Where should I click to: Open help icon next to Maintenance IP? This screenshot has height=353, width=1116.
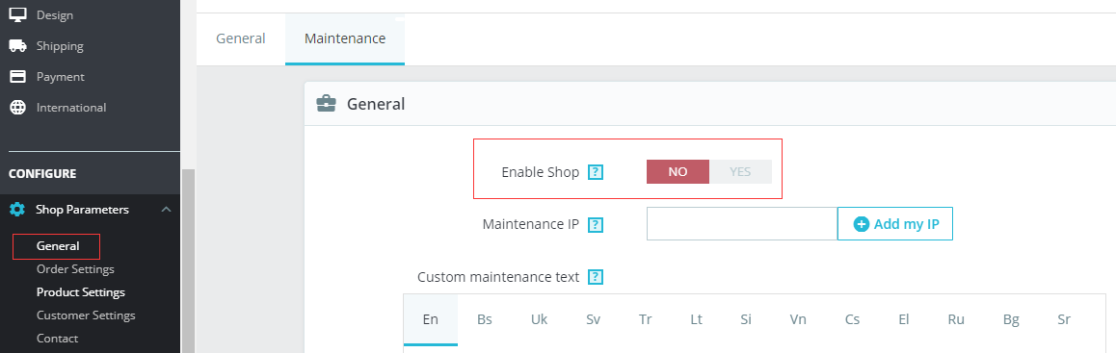(x=596, y=224)
